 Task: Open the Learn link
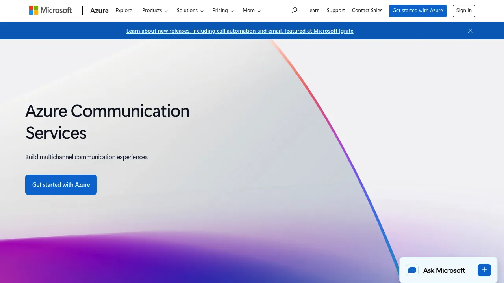click(313, 11)
